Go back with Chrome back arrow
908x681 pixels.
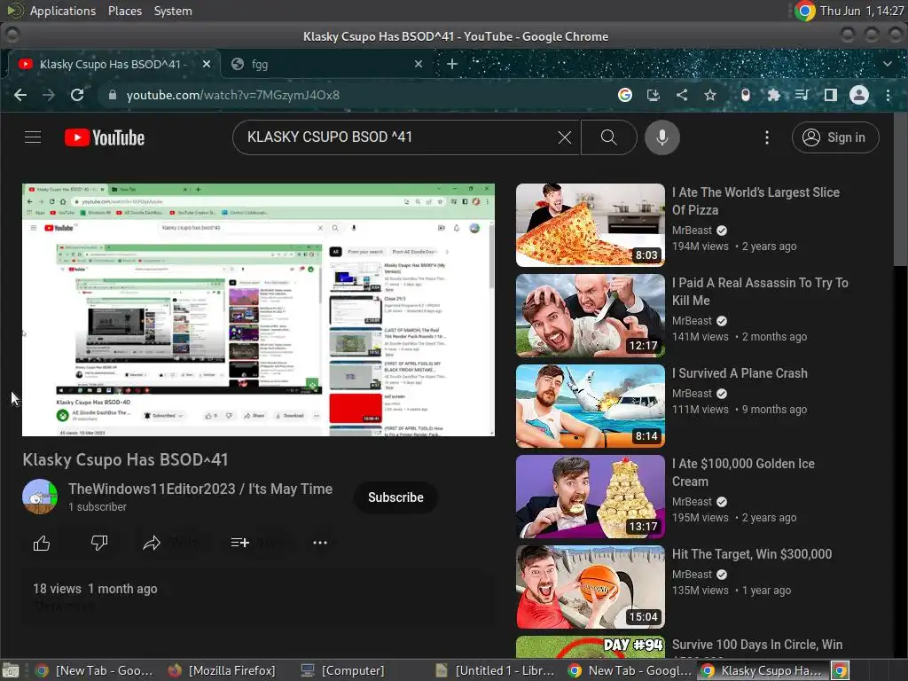click(20, 95)
